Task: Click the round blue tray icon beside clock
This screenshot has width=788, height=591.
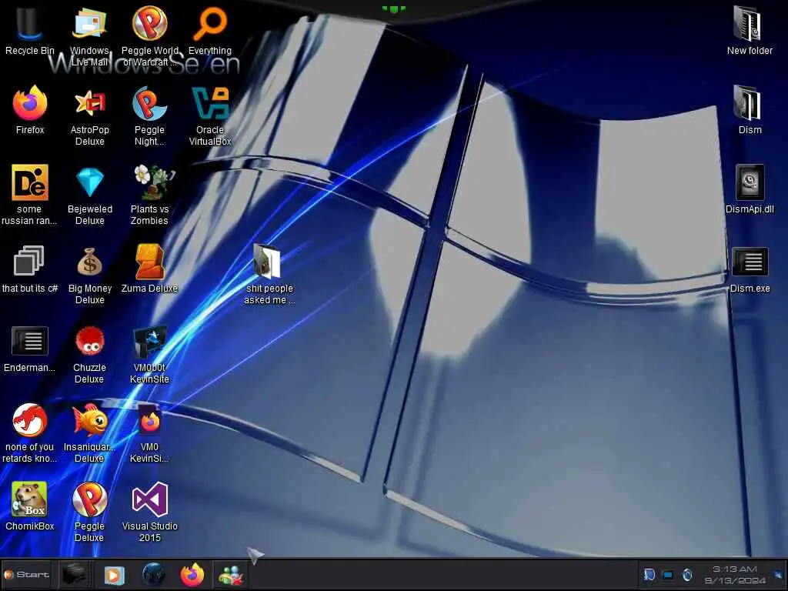Action: tap(687, 575)
